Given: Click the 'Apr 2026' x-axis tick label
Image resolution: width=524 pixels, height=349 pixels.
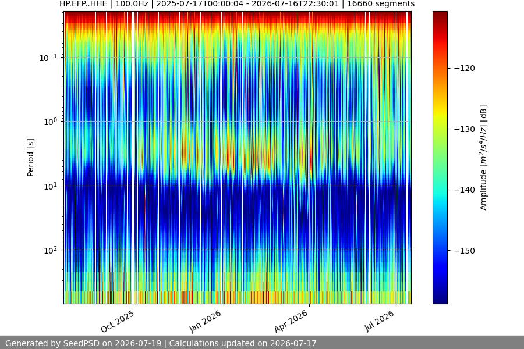Looking at the screenshot, I should coord(291,321).
